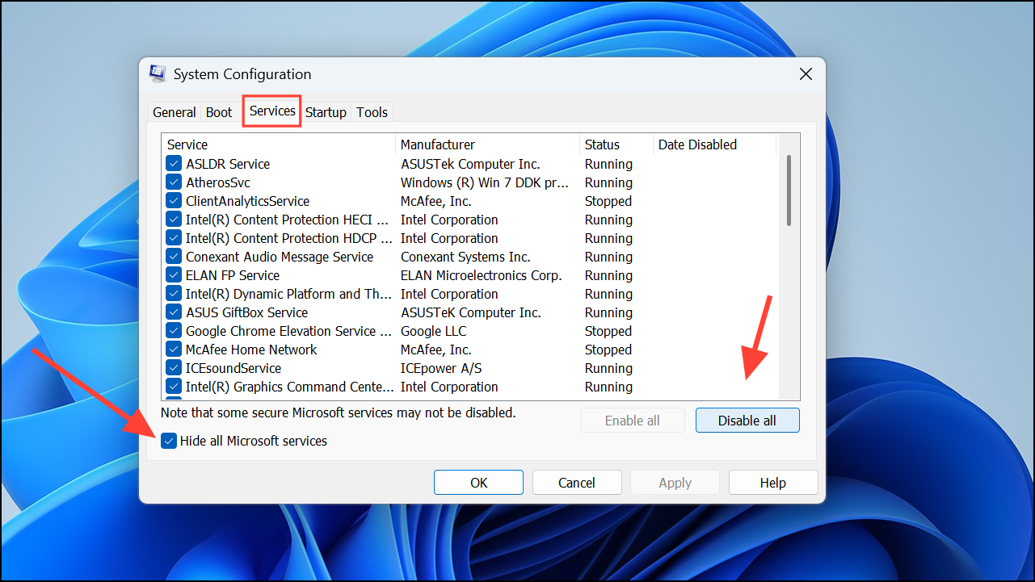This screenshot has width=1035, height=582.
Task: Click the System Configuration title bar icon
Action: coord(158,73)
